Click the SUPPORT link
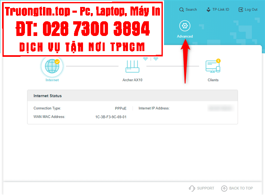The height and width of the screenshot is (195, 265). (x=206, y=188)
